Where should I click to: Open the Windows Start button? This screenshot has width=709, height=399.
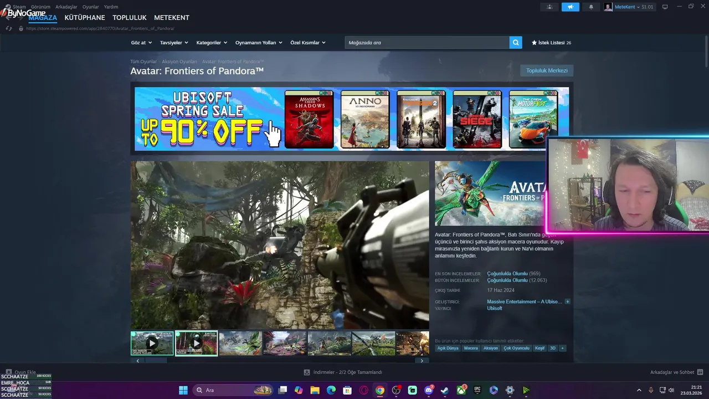[x=183, y=390]
